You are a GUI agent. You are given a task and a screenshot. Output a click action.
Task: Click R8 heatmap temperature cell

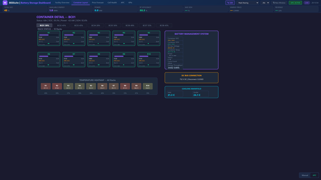point(125,86)
